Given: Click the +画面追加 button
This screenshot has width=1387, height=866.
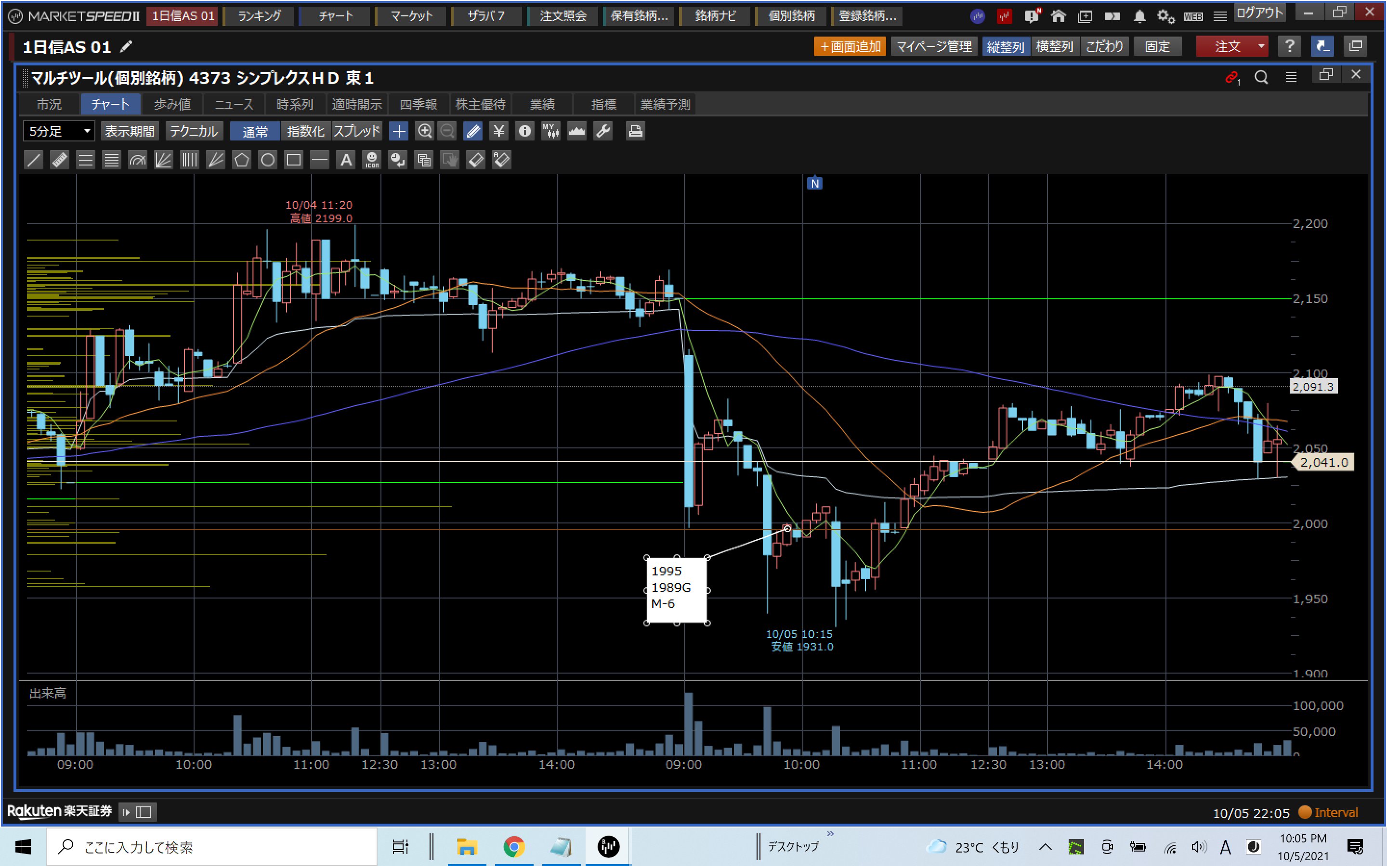Looking at the screenshot, I should click(x=850, y=46).
